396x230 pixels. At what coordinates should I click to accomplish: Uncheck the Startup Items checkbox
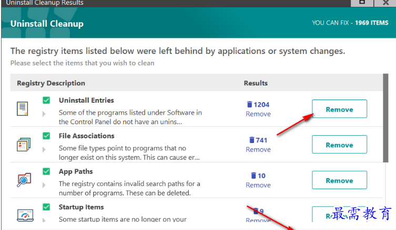pyautogui.click(x=46, y=207)
